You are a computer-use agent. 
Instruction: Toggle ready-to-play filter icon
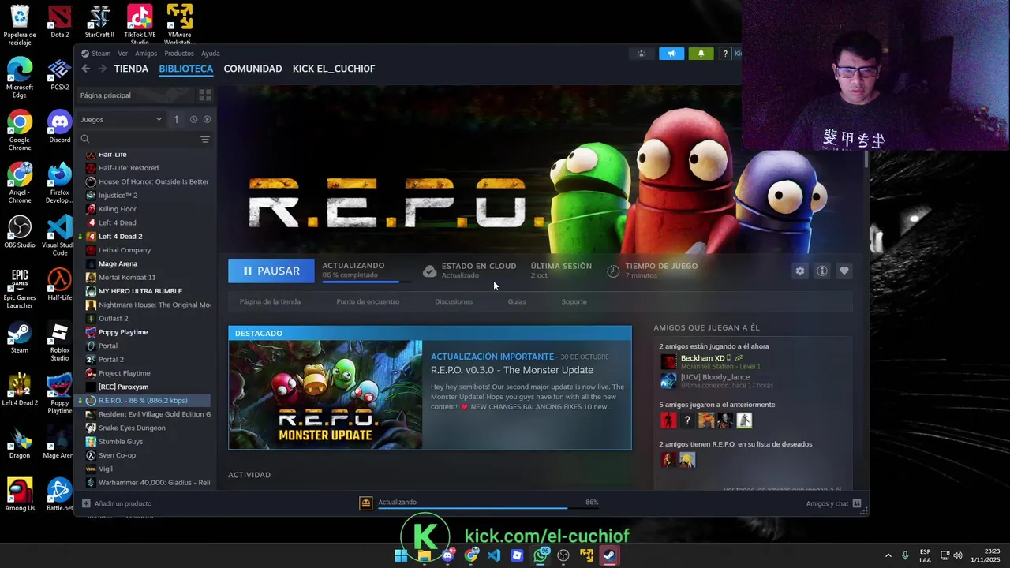tap(208, 119)
